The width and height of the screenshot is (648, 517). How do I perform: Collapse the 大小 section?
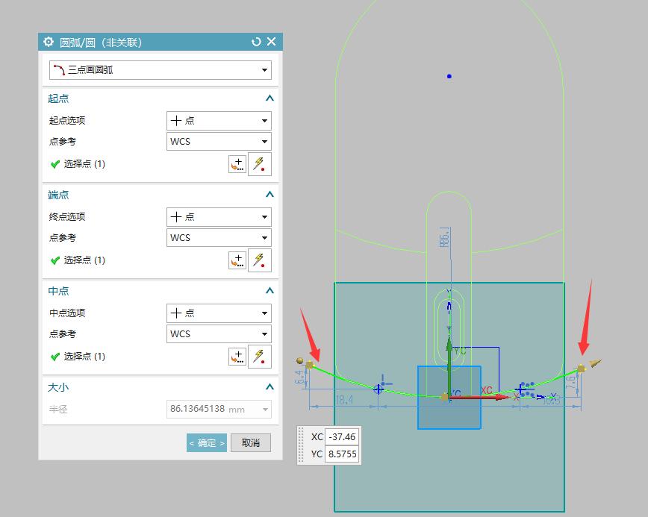[270, 386]
